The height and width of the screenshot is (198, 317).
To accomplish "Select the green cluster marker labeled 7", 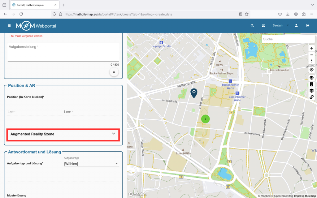I will coord(205,119).
